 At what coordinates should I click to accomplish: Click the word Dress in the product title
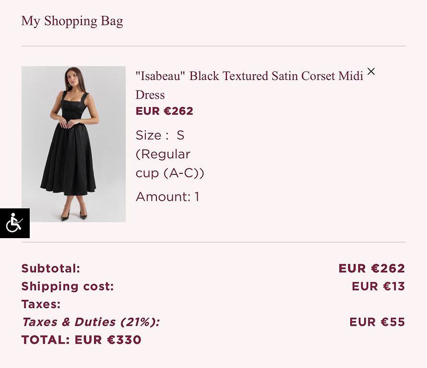coord(150,95)
